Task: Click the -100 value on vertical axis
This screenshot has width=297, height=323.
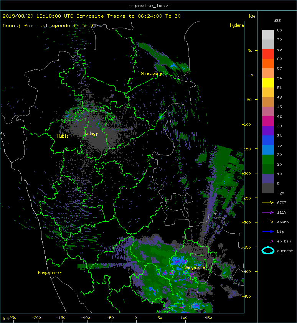Action: coord(247,124)
